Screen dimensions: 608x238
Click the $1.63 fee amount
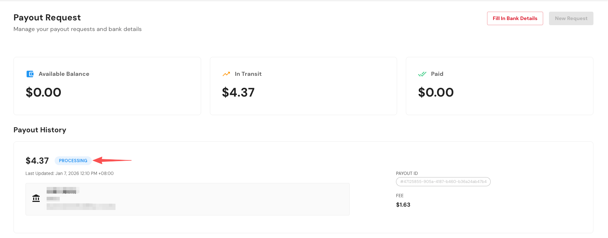[x=403, y=205]
